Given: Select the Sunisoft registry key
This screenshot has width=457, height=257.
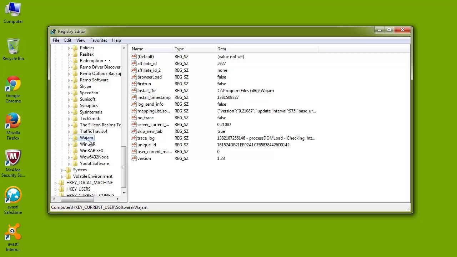Looking at the screenshot, I should click(x=87, y=99).
